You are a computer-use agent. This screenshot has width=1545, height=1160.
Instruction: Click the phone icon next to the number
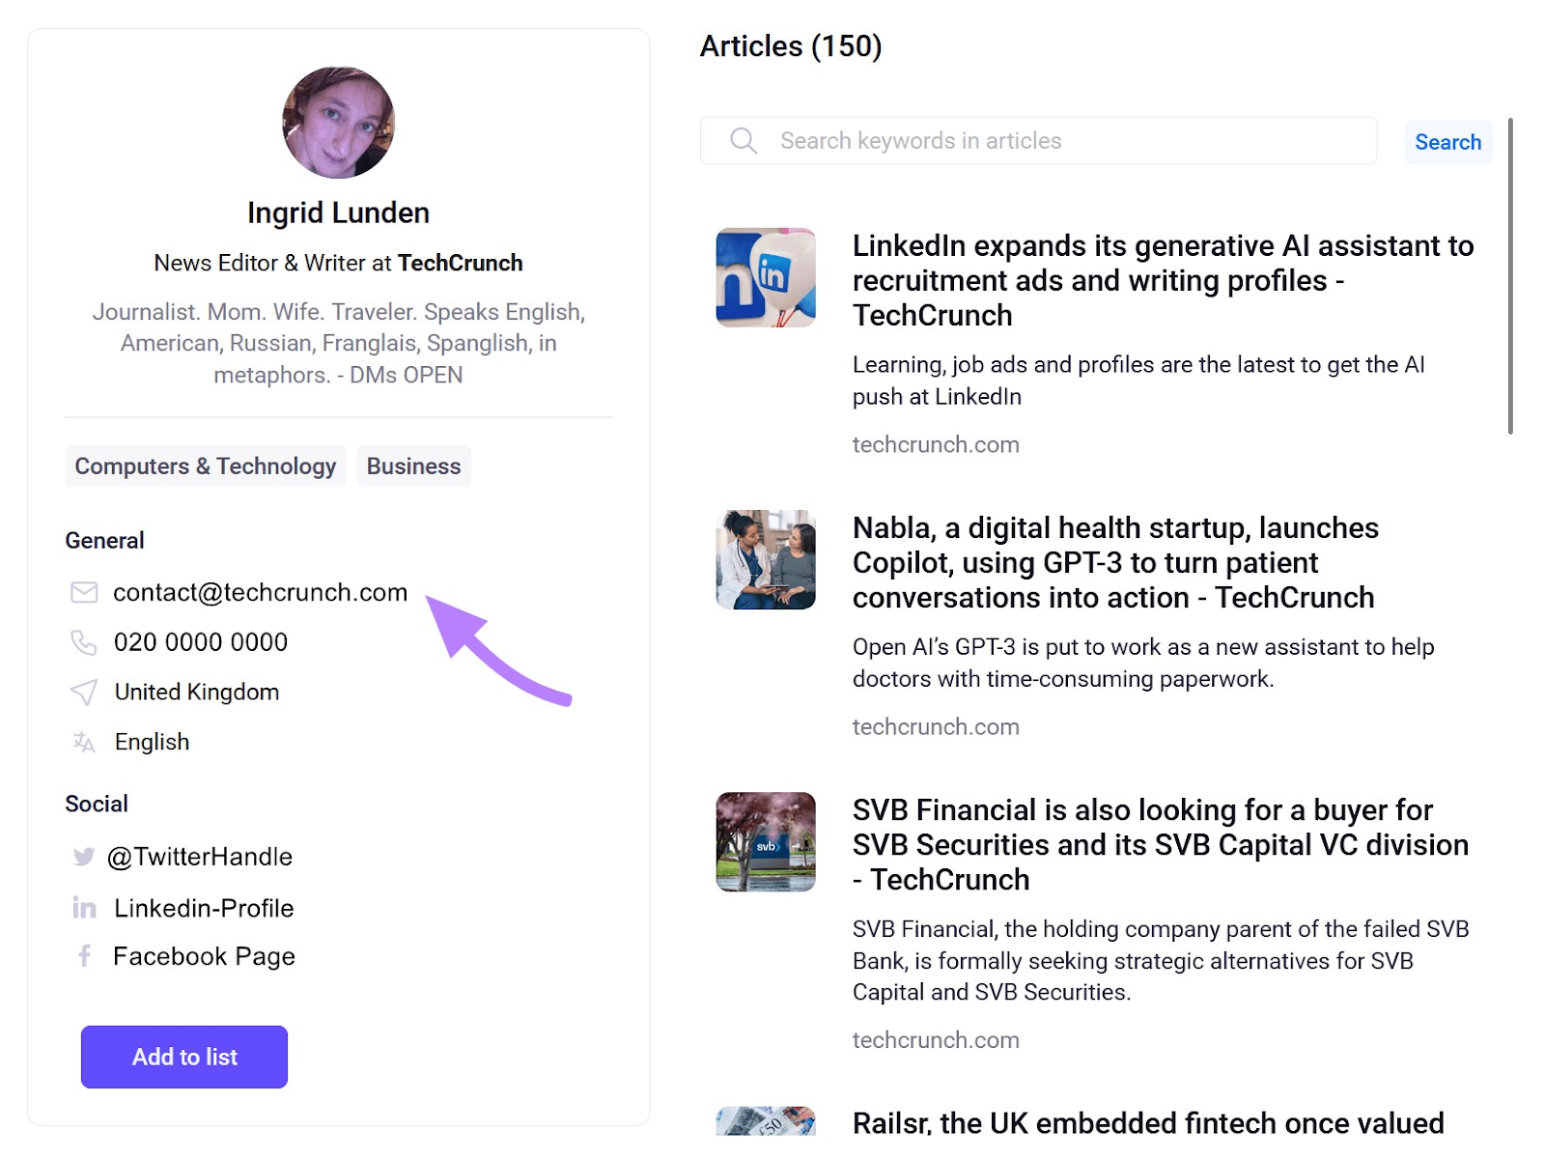84,641
